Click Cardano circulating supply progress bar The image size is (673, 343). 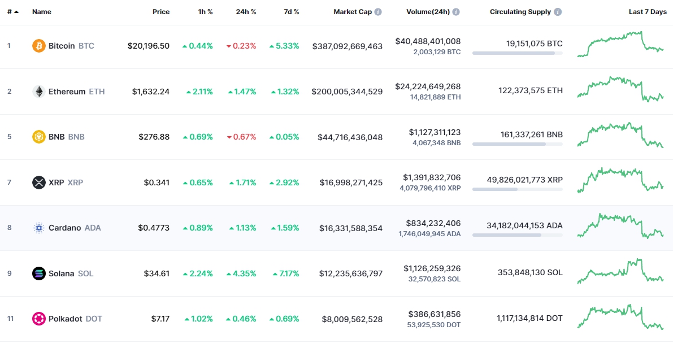click(x=517, y=235)
